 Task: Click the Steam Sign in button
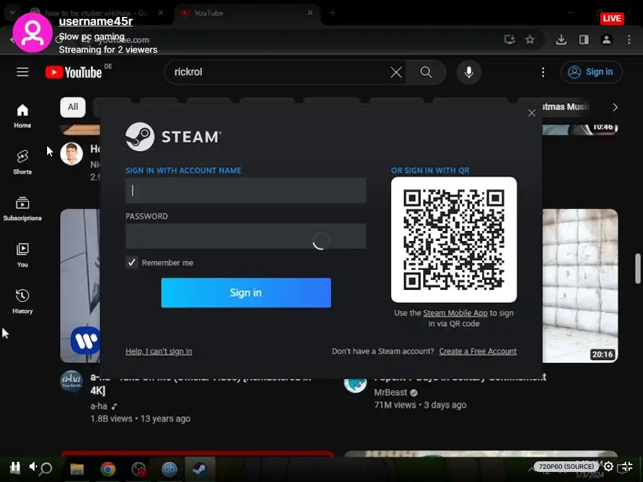pyautogui.click(x=246, y=292)
